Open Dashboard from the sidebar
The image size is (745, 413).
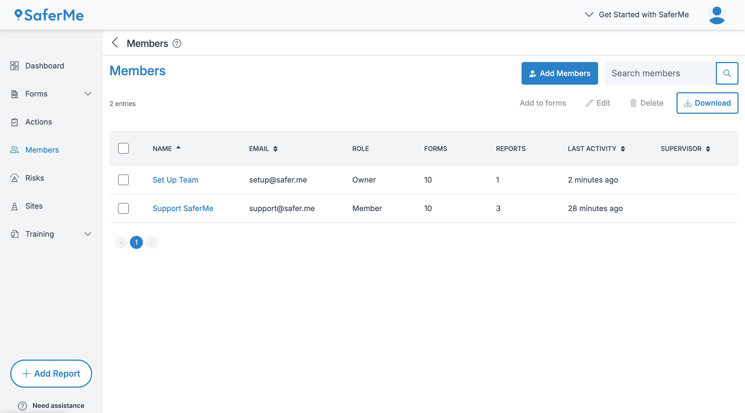coord(44,66)
